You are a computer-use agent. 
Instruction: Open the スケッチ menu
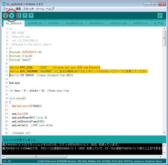pyautogui.click(x=28, y=9)
